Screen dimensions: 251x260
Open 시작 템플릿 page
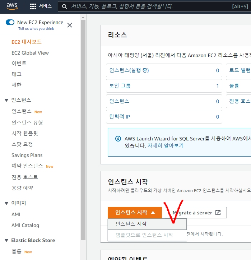point(25,133)
